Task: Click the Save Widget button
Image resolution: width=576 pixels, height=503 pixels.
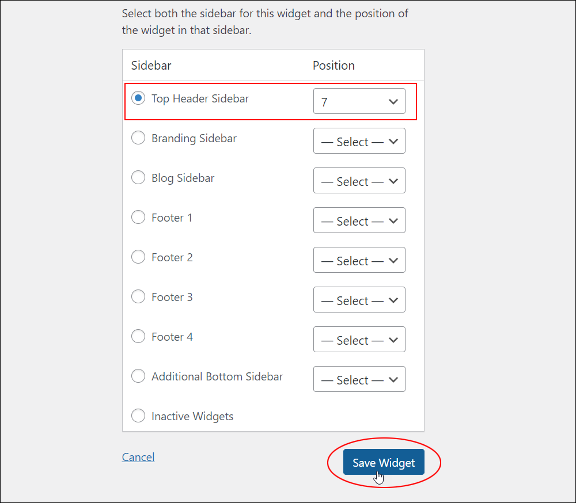Action: [x=384, y=462]
